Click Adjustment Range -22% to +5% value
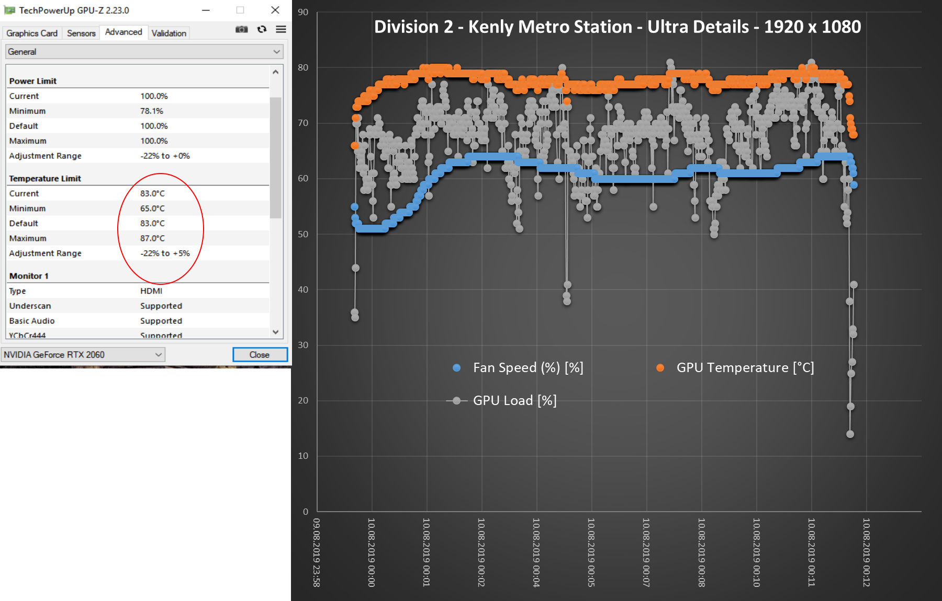The height and width of the screenshot is (601, 942). click(x=165, y=253)
